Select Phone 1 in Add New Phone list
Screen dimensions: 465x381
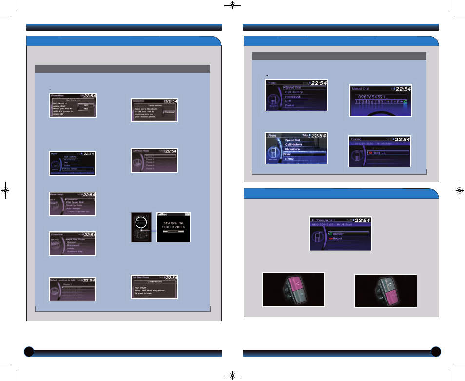pos(160,156)
